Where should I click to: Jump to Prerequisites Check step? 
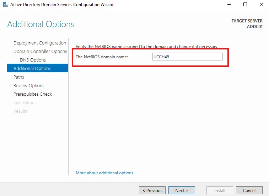[33, 94]
